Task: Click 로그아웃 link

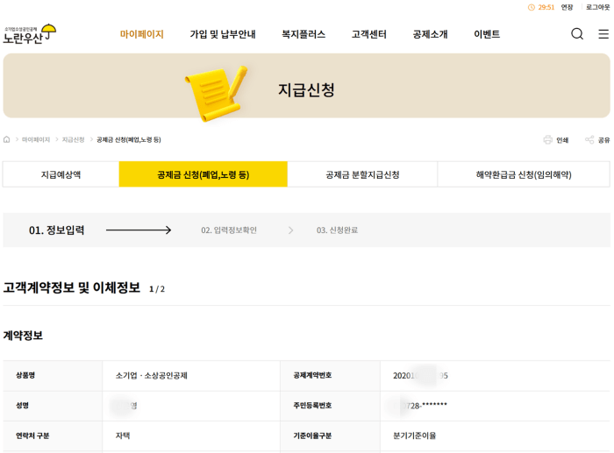Action: (597, 7)
